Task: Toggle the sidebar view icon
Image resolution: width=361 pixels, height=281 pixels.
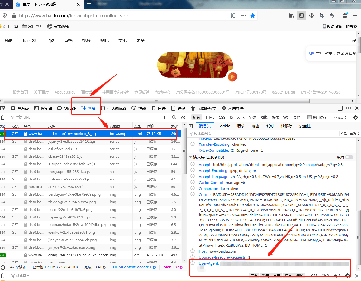Action: tap(301, 15)
